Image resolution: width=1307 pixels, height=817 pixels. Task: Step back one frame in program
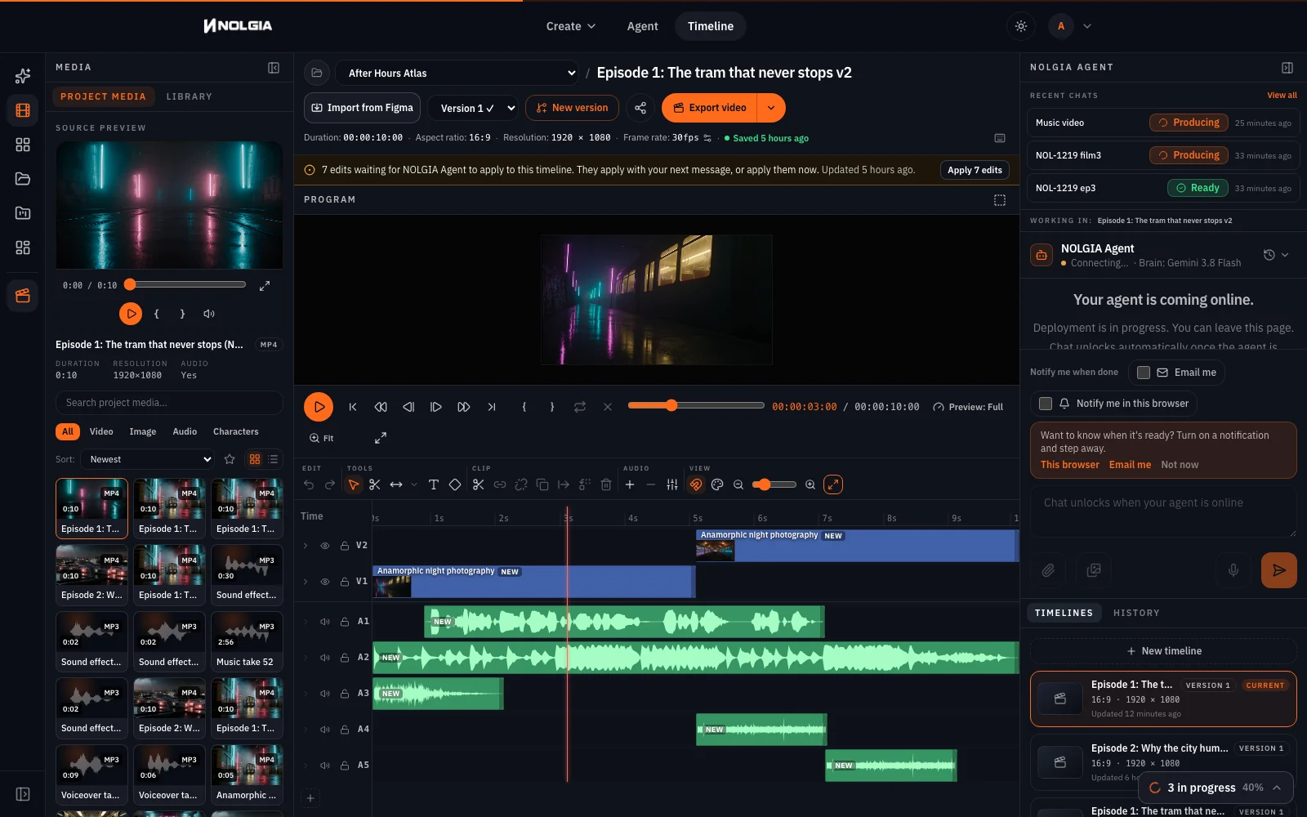[408, 407]
